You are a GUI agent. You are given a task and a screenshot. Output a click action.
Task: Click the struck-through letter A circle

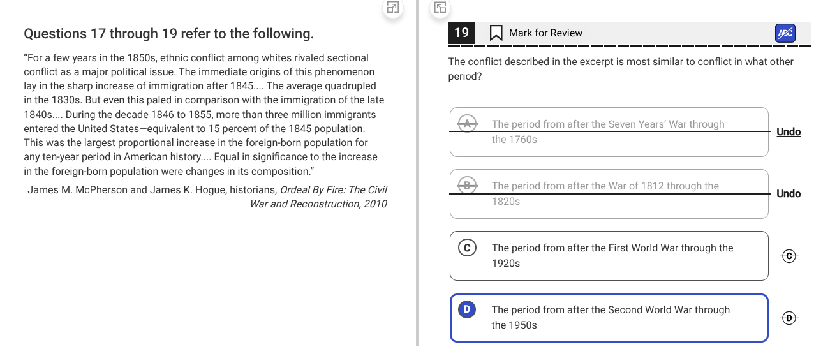point(468,124)
